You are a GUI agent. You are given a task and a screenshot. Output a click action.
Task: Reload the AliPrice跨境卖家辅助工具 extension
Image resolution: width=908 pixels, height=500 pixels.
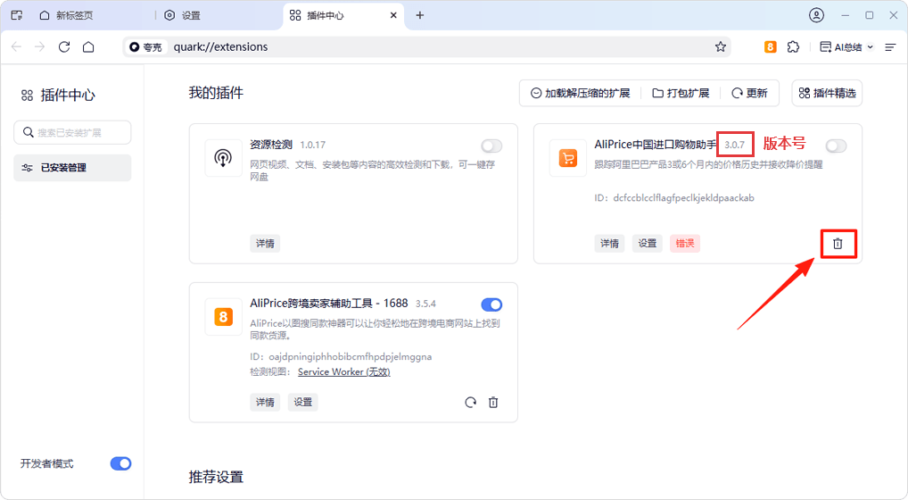tap(470, 403)
